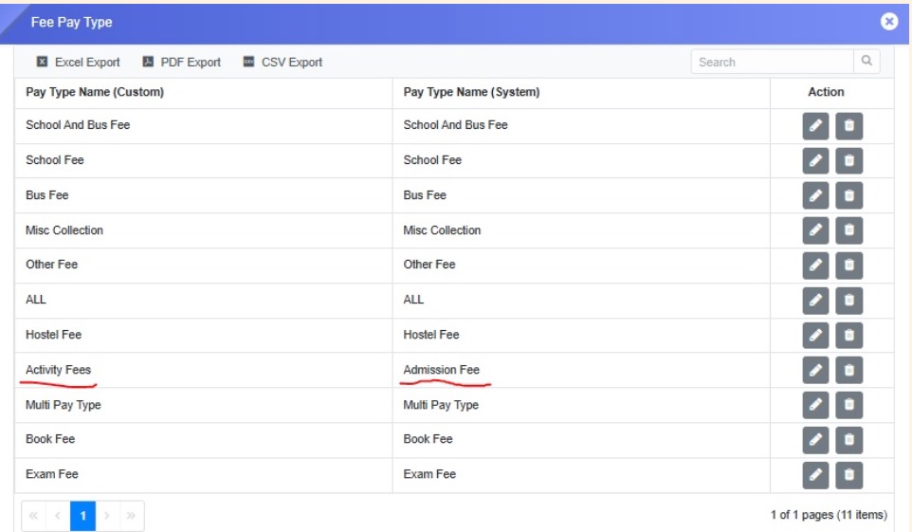
Task: Focus the Search input field
Action: coord(772,62)
